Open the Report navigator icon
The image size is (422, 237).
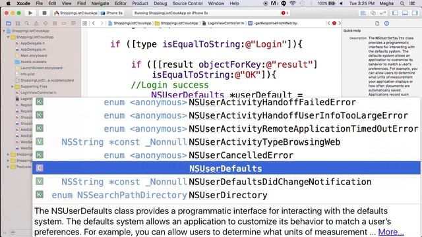(x=73, y=24)
